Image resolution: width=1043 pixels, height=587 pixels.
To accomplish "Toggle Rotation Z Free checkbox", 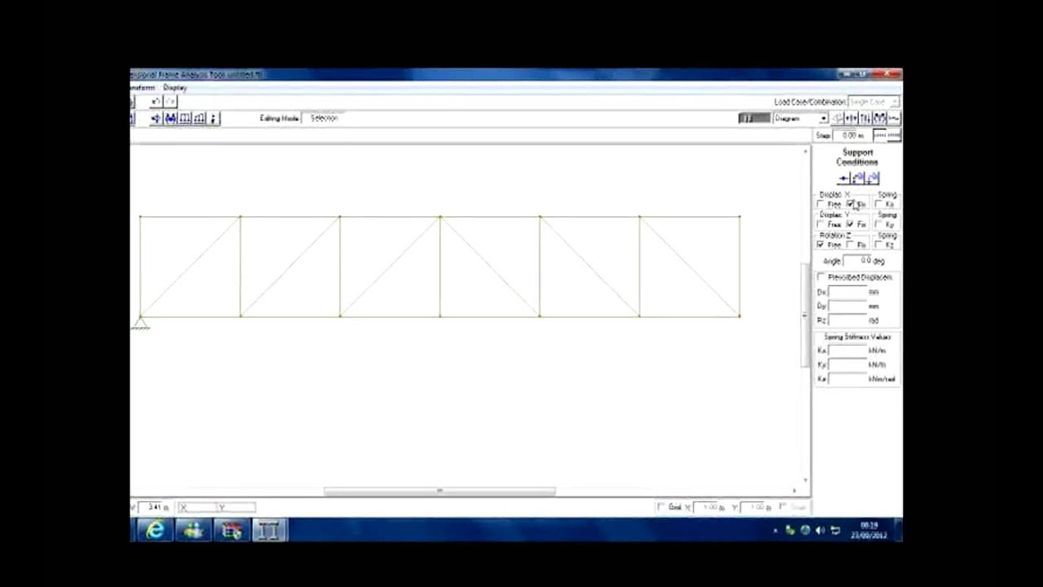I will click(821, 245).
